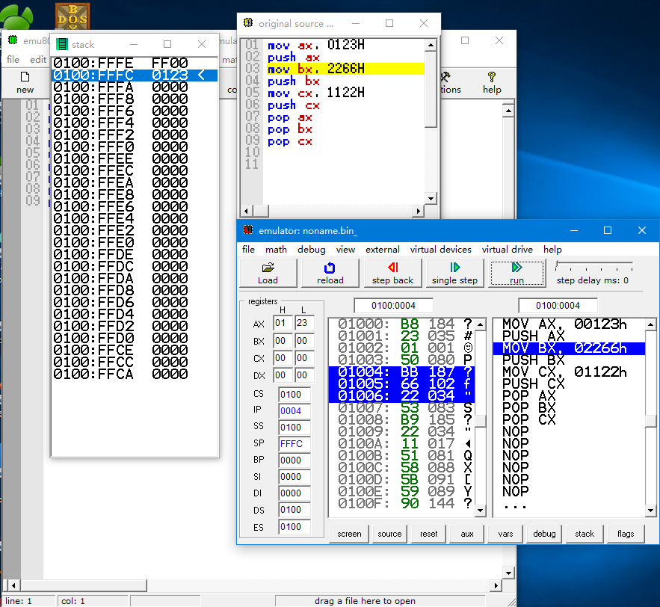This screenshot has height=607, width=660.
Task: Reload the program in the emulator
Action: tap(330, 274)
